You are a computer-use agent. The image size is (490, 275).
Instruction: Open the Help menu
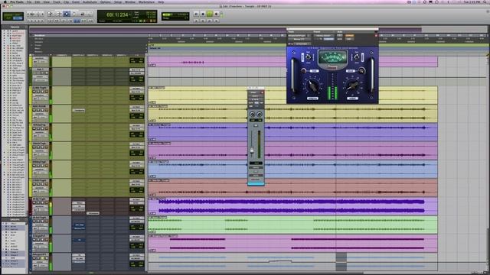pos(161,2)
